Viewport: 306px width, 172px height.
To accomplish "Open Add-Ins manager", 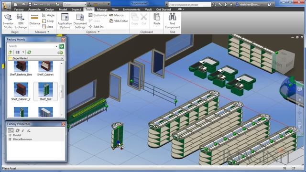I will coord(96,27).
